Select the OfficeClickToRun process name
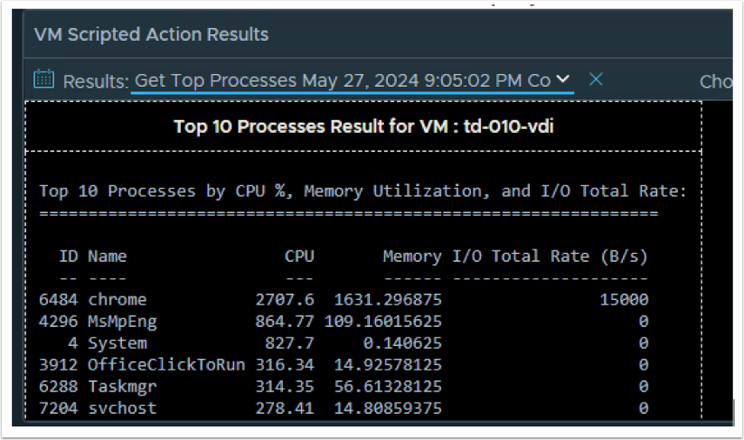The image size is (744, 440). click(x=166, y=364)
